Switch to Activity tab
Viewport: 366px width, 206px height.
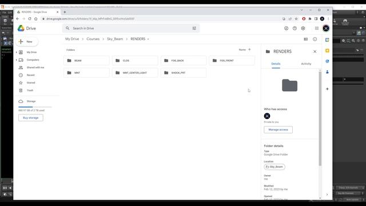pyautogui.click(x=306, y=64)
